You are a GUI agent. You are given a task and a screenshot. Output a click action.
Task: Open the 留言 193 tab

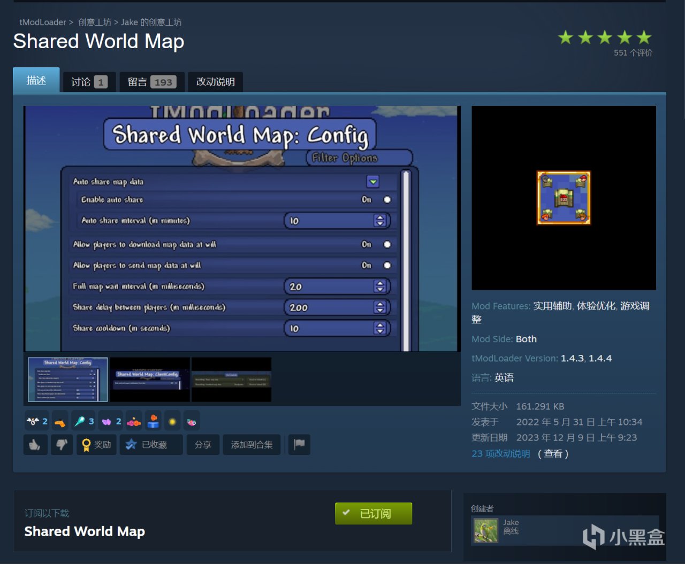tap(152, 82)
